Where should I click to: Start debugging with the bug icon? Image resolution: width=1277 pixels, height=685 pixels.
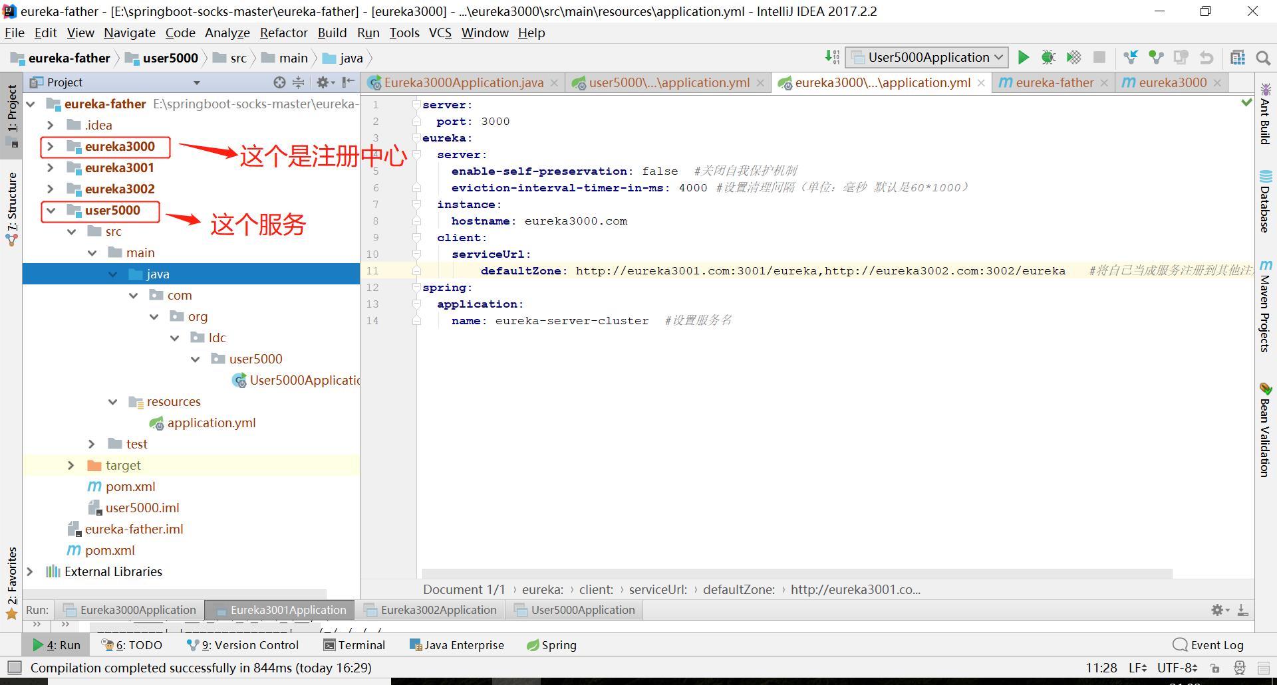click(1048, 58)
